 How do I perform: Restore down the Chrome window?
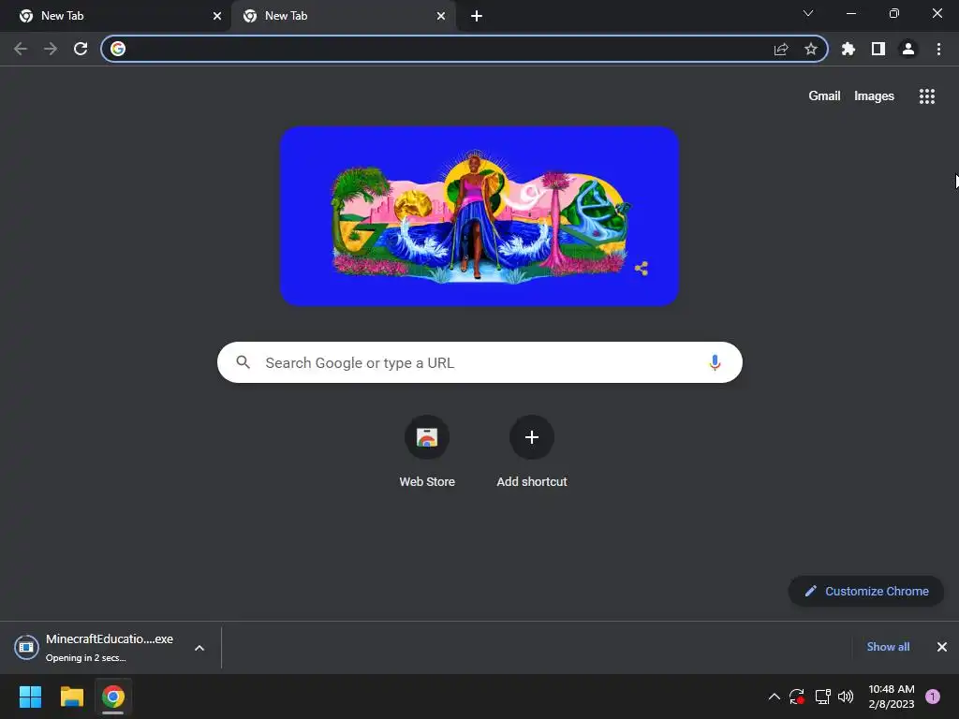894,13
